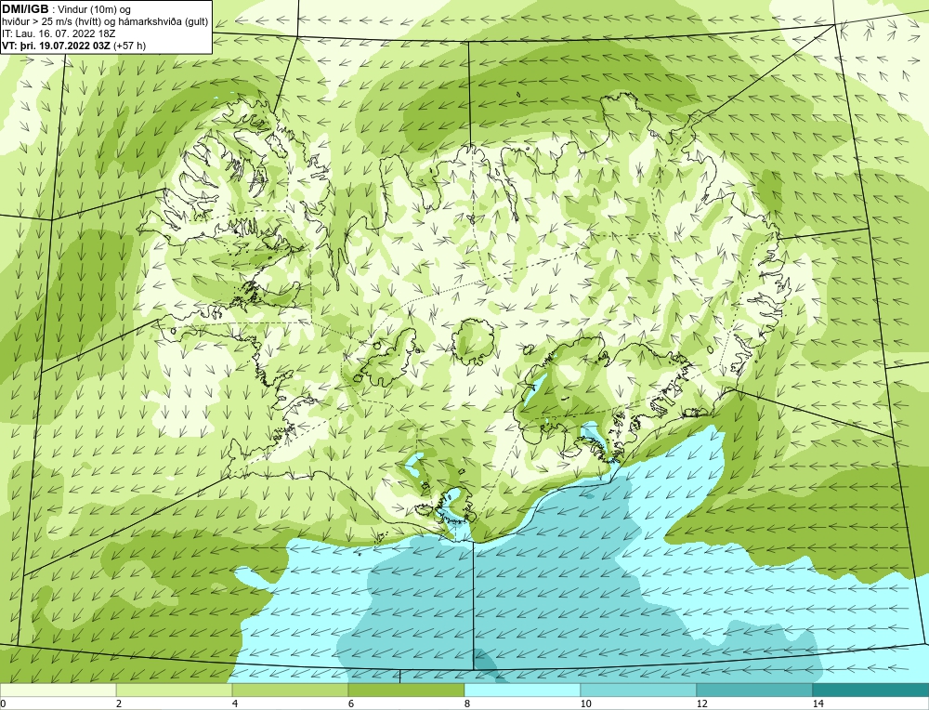
Task: Click the legend scale value '12'
Action: [x=702, y=703]
